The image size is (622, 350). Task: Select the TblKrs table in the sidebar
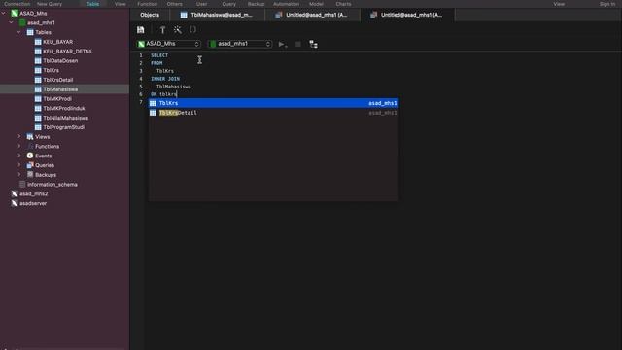51,70
